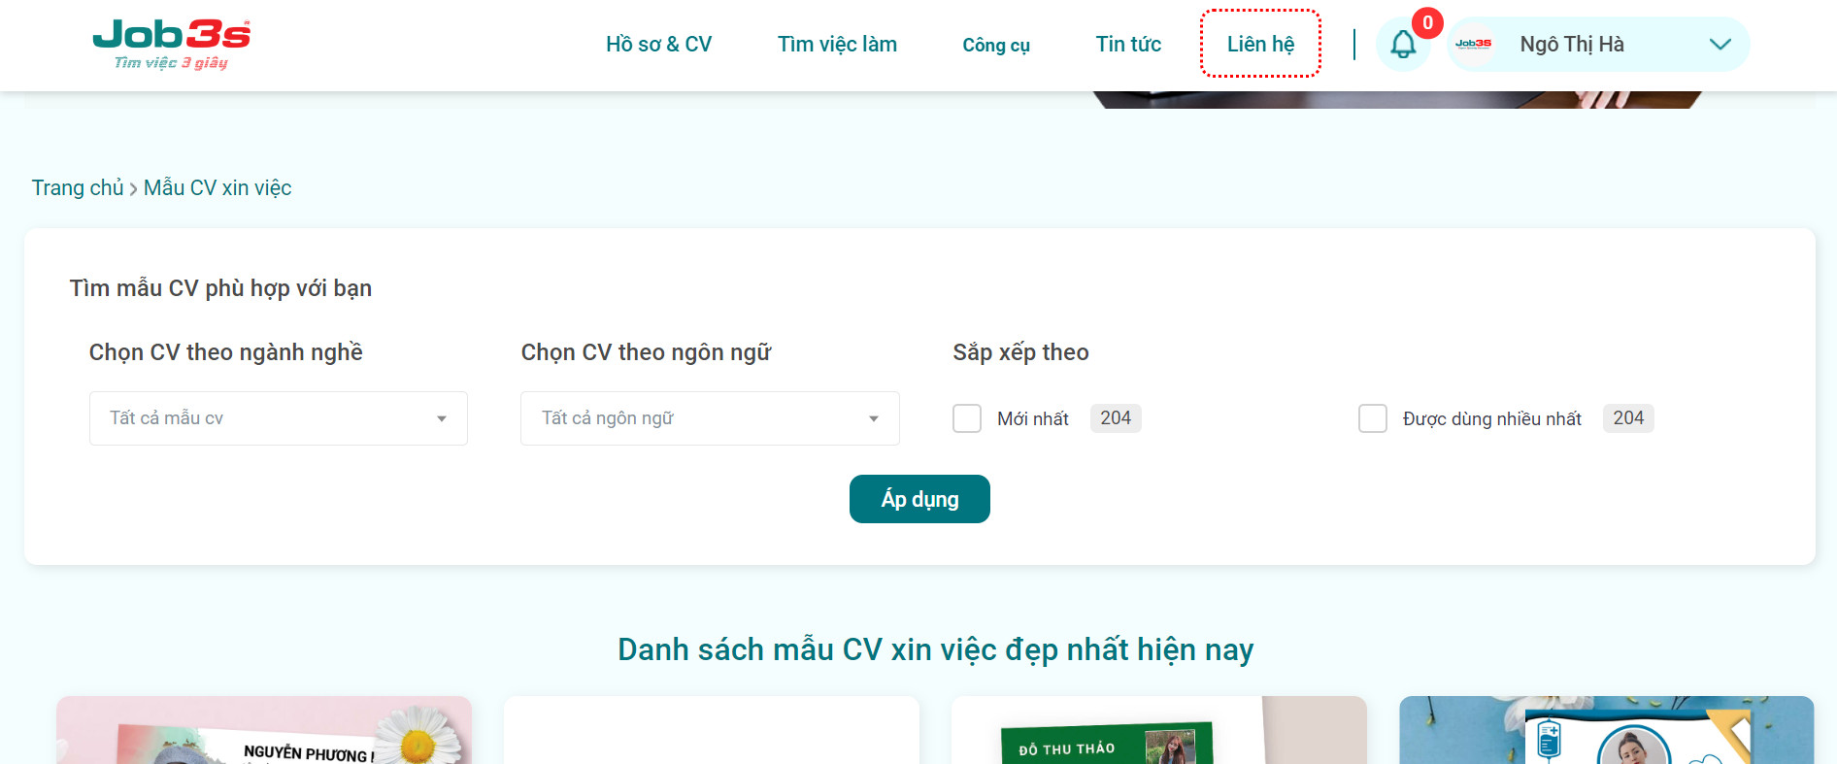Open the notifications bell
Screen dimensions: 1837x764
pos(1403,45)
